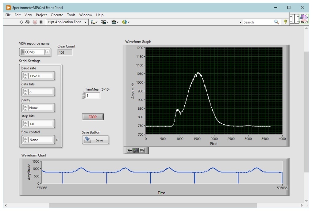This screenshot has height=211, width=312.
Task: Open the File menu
Action: pos(8,15)
